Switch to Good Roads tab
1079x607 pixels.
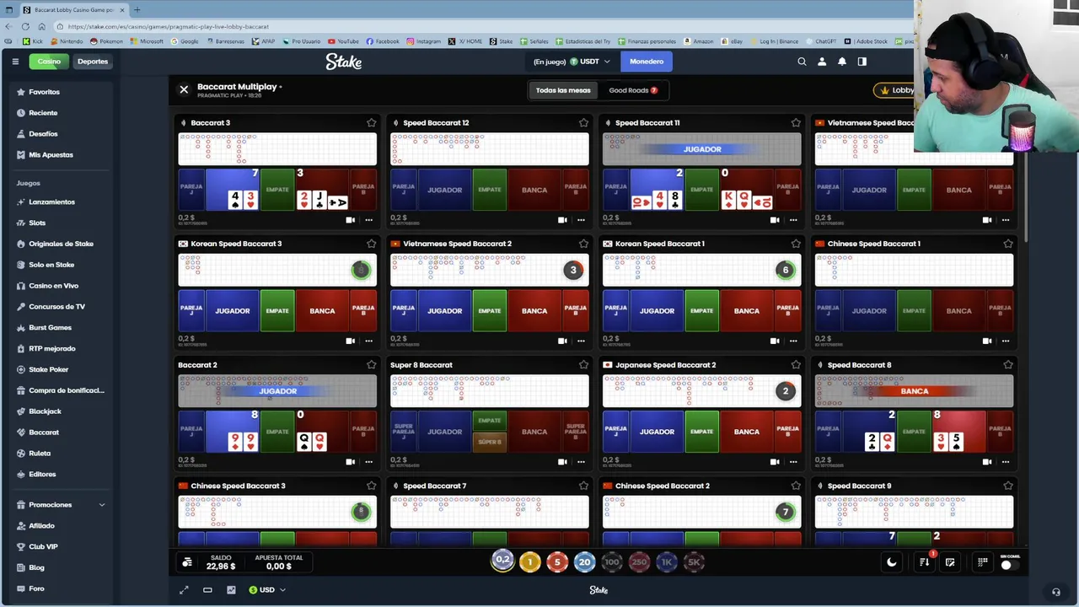(633, 90)
